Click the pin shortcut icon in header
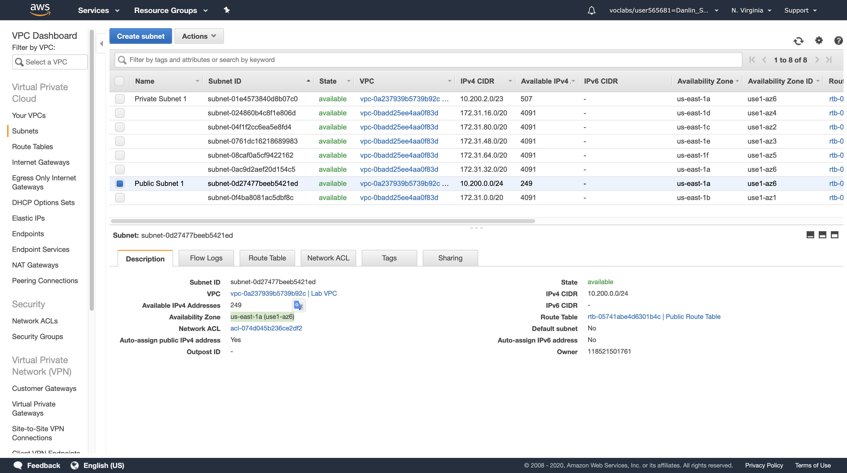 click(x=227, y=10)
